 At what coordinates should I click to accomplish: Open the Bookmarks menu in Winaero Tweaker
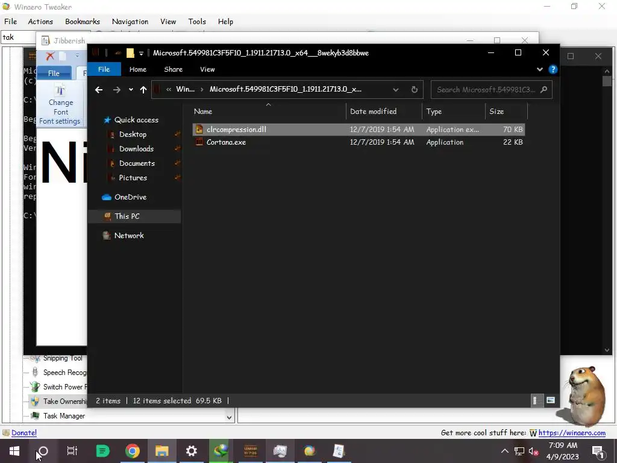pyautogui.click(x=82, y=22)
